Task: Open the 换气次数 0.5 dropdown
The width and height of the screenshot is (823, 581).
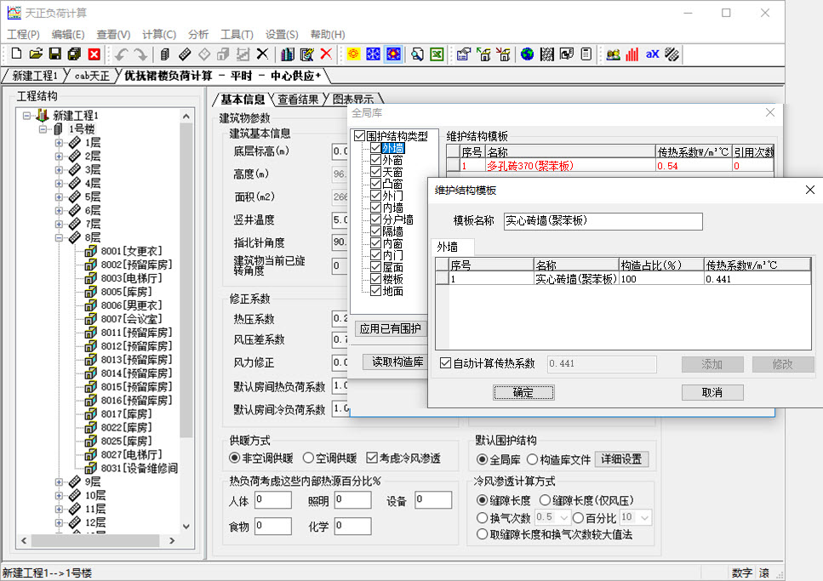Action: point(564,518)
